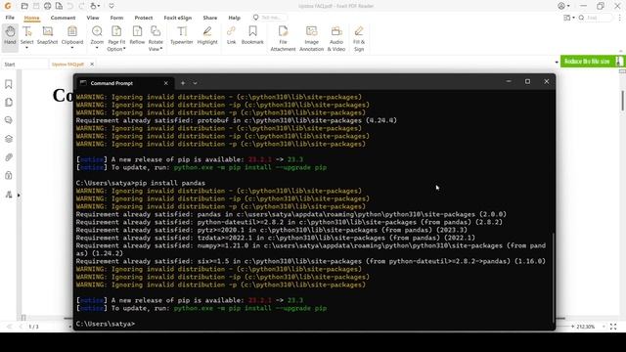
Task: Click the fullscreen icon in status bar
Action: click(613, 327)
